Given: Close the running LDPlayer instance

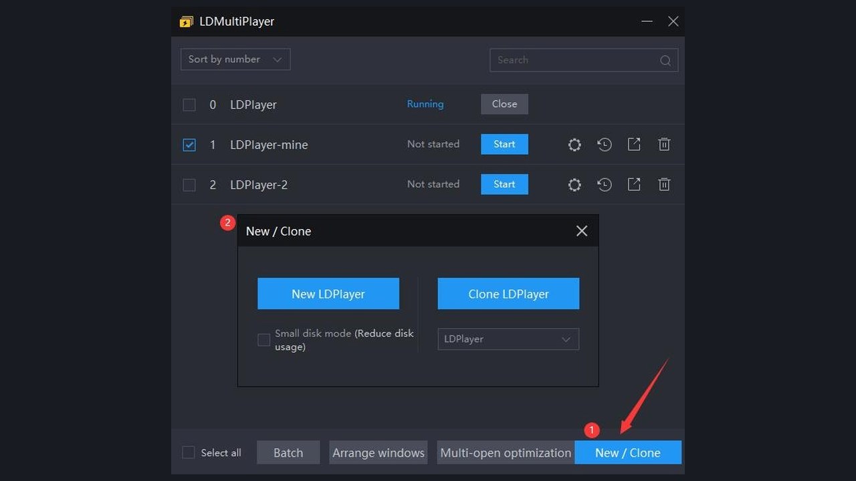Looking at the screenshot, I should [x=504, y=104].
